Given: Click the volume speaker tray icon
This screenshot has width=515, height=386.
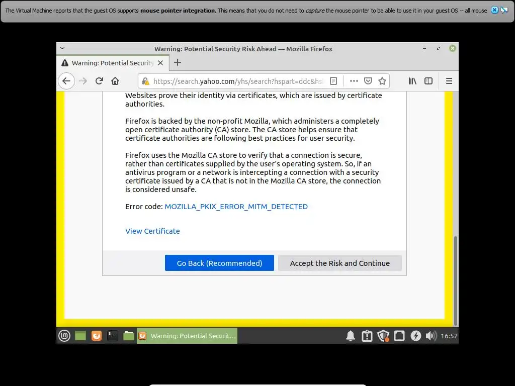Looking at the screenshot, I should [x=431, y=336].
